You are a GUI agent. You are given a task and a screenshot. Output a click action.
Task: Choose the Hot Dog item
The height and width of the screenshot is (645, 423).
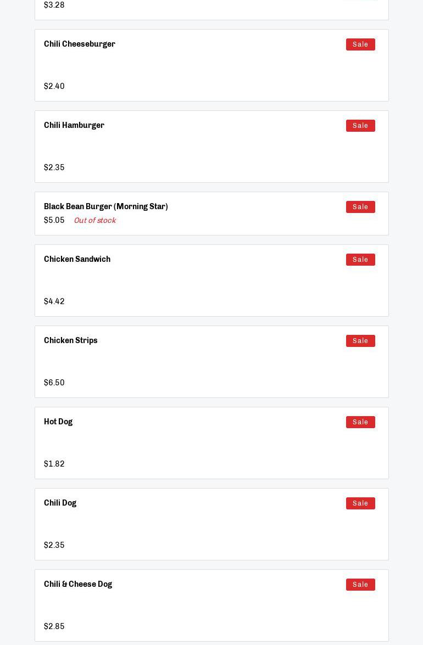click(x=58, y=422)
